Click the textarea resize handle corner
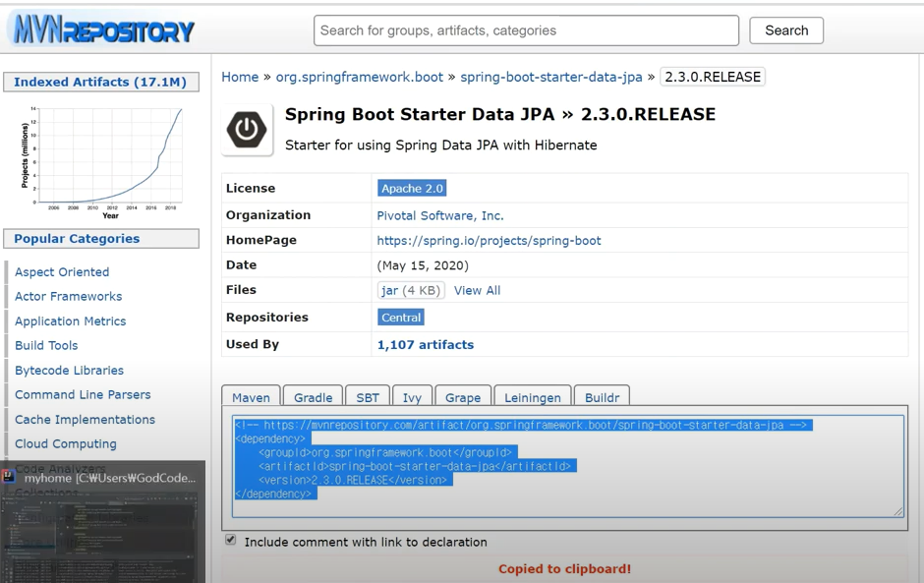 (x=898, y=511)
